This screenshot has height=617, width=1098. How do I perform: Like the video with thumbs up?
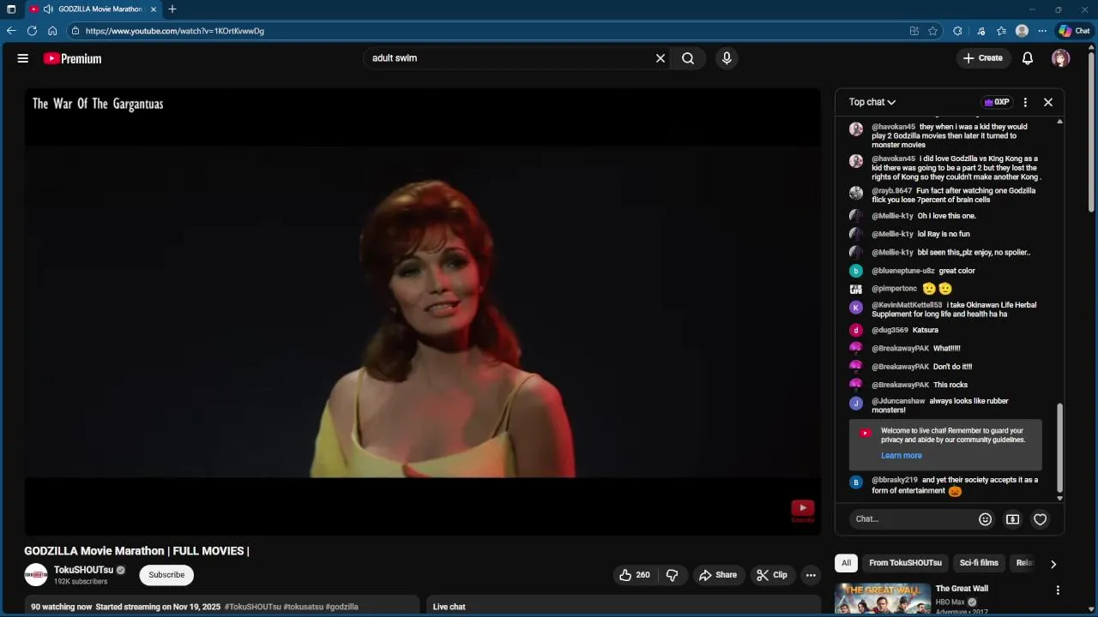pos(635,575)
